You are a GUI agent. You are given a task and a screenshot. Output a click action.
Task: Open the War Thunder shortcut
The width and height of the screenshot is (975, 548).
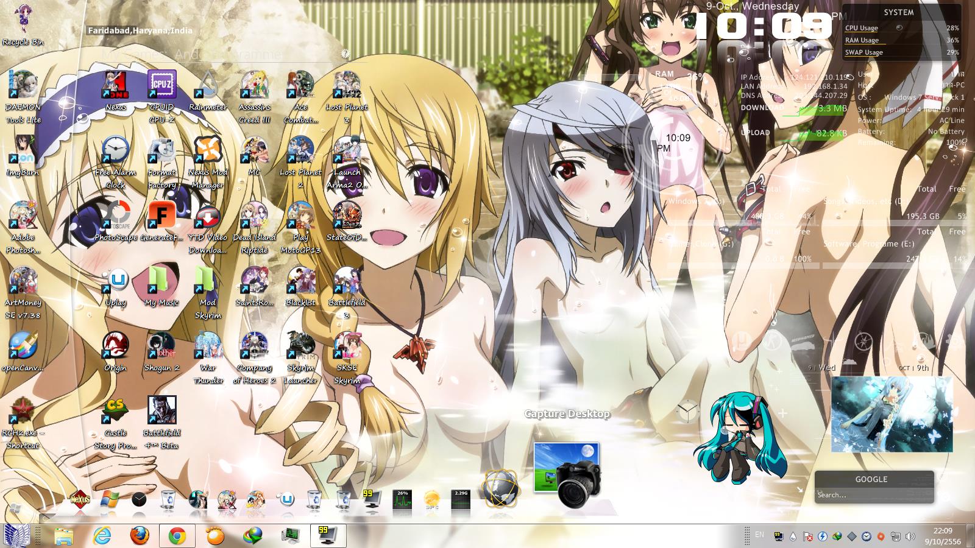[208, 358]
